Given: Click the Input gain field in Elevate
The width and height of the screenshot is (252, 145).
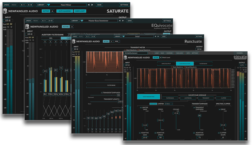Looking at the screenshot, I should point(127,65).
